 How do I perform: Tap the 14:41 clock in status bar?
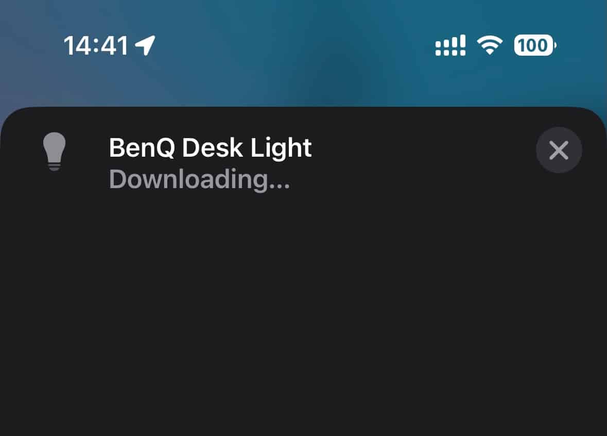[x=96, y=46]
